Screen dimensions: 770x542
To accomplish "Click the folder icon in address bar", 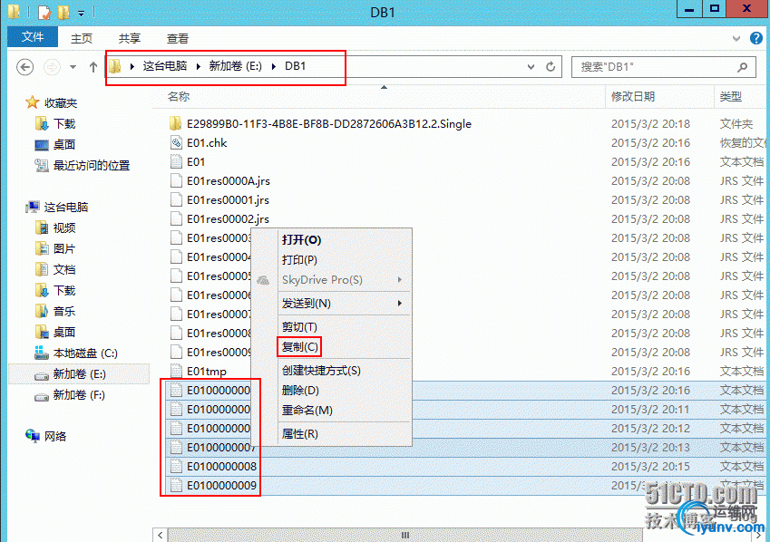I will [x=114, y=66].
